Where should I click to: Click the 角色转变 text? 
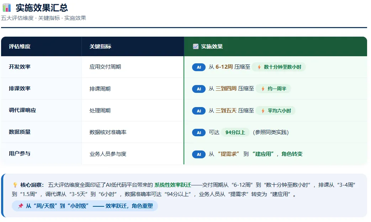pos(292,154)
